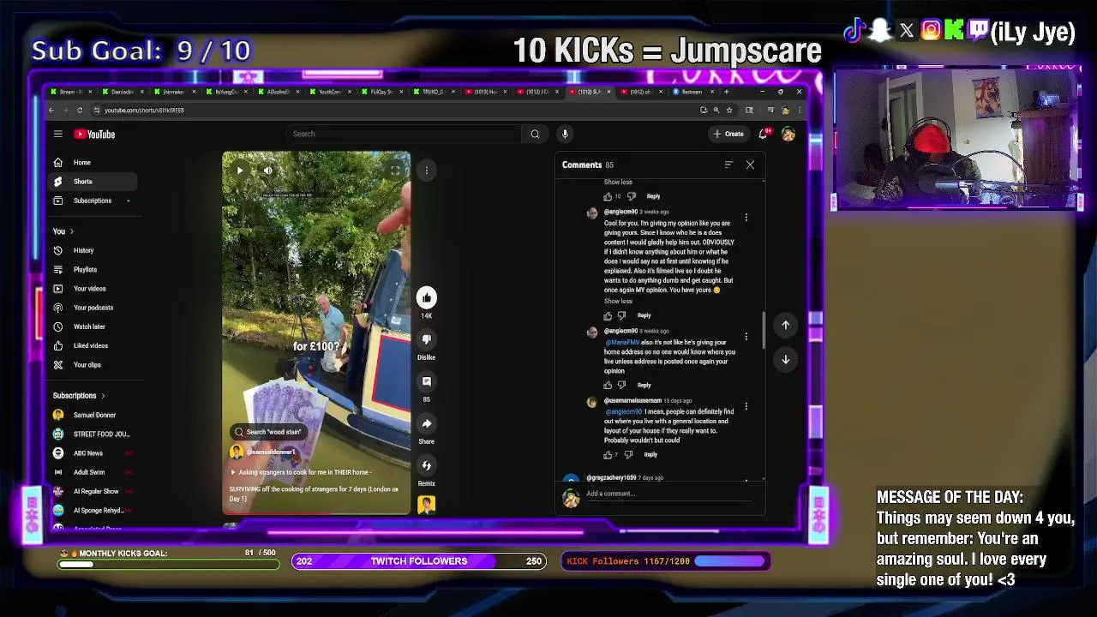Collapse long @angiecm90 comment with Show less
The height and width of the screenshot is (617, 1097).
coord(618,302)
